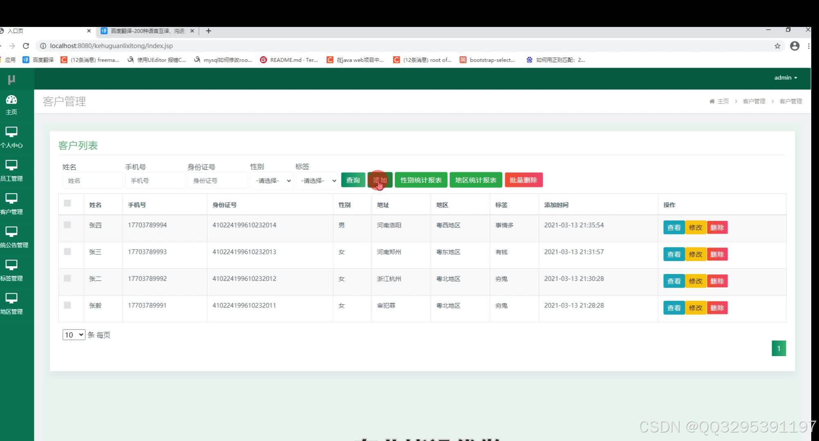Viewport: 819px width, 441px height.
Task: Open the 在java web项目中 bookmark
Action: tap(355, 60)
